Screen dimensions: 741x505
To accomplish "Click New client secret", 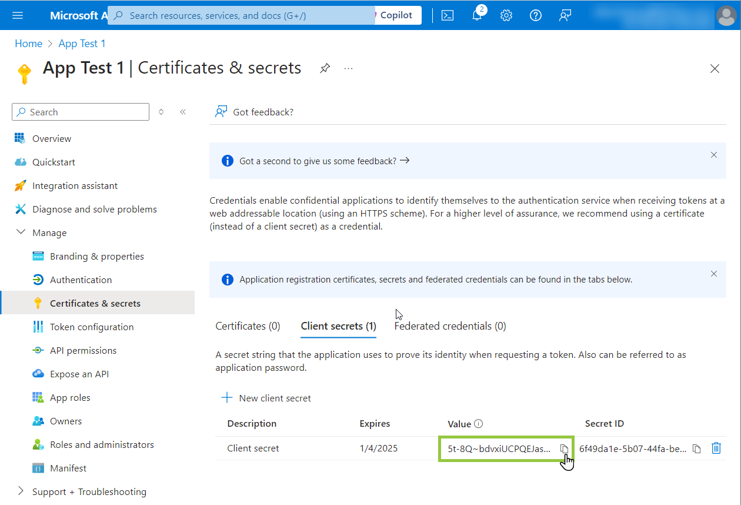I will click(266, 398).
